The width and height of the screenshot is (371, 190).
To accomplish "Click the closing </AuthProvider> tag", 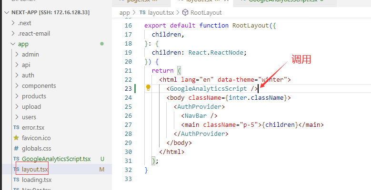I will pyautogui.click(x=201, y=134).
